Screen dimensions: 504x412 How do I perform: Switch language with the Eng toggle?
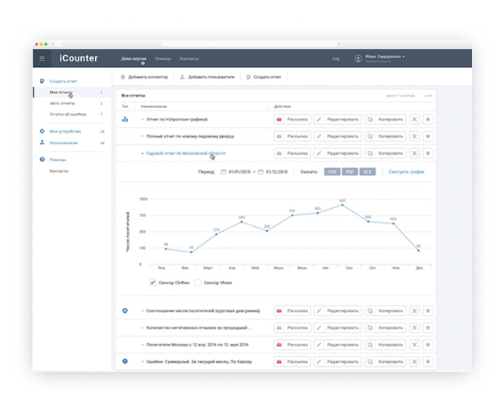tap(335, 59)
